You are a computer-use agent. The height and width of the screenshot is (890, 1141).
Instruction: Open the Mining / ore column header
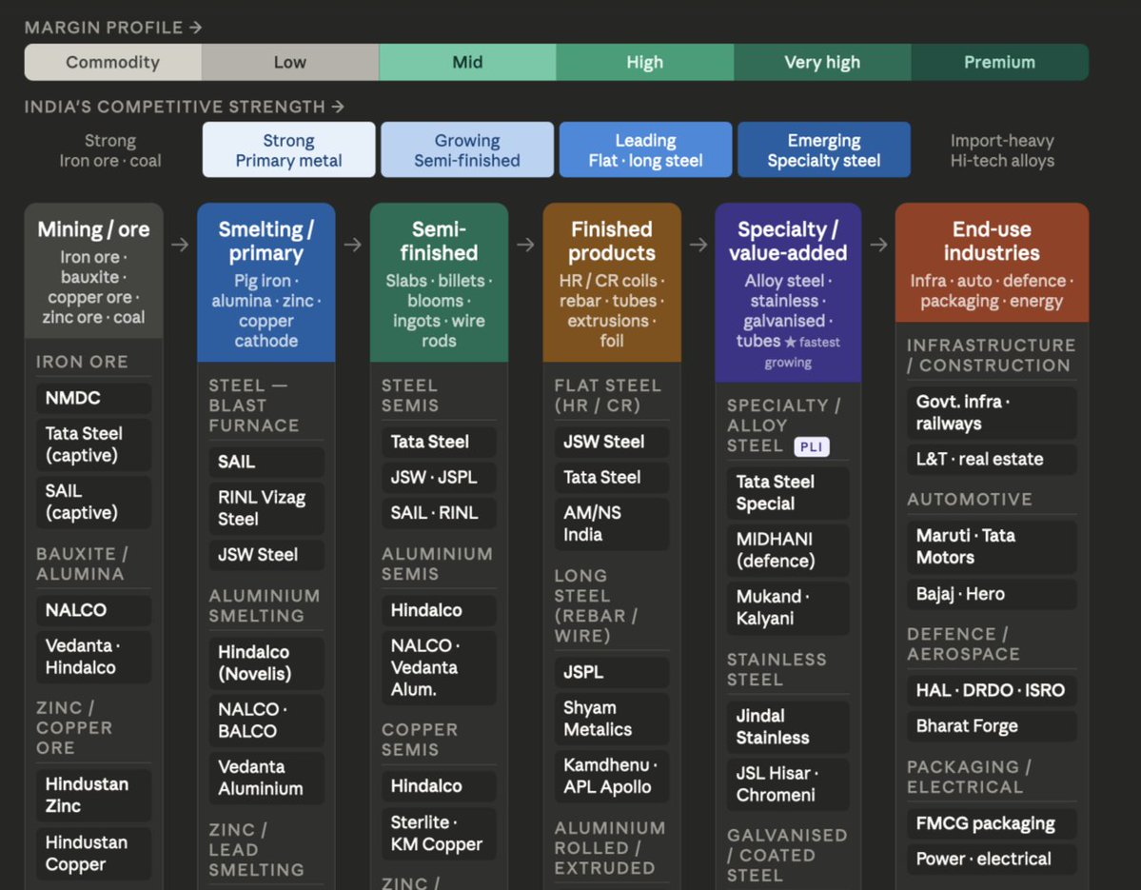94,270
